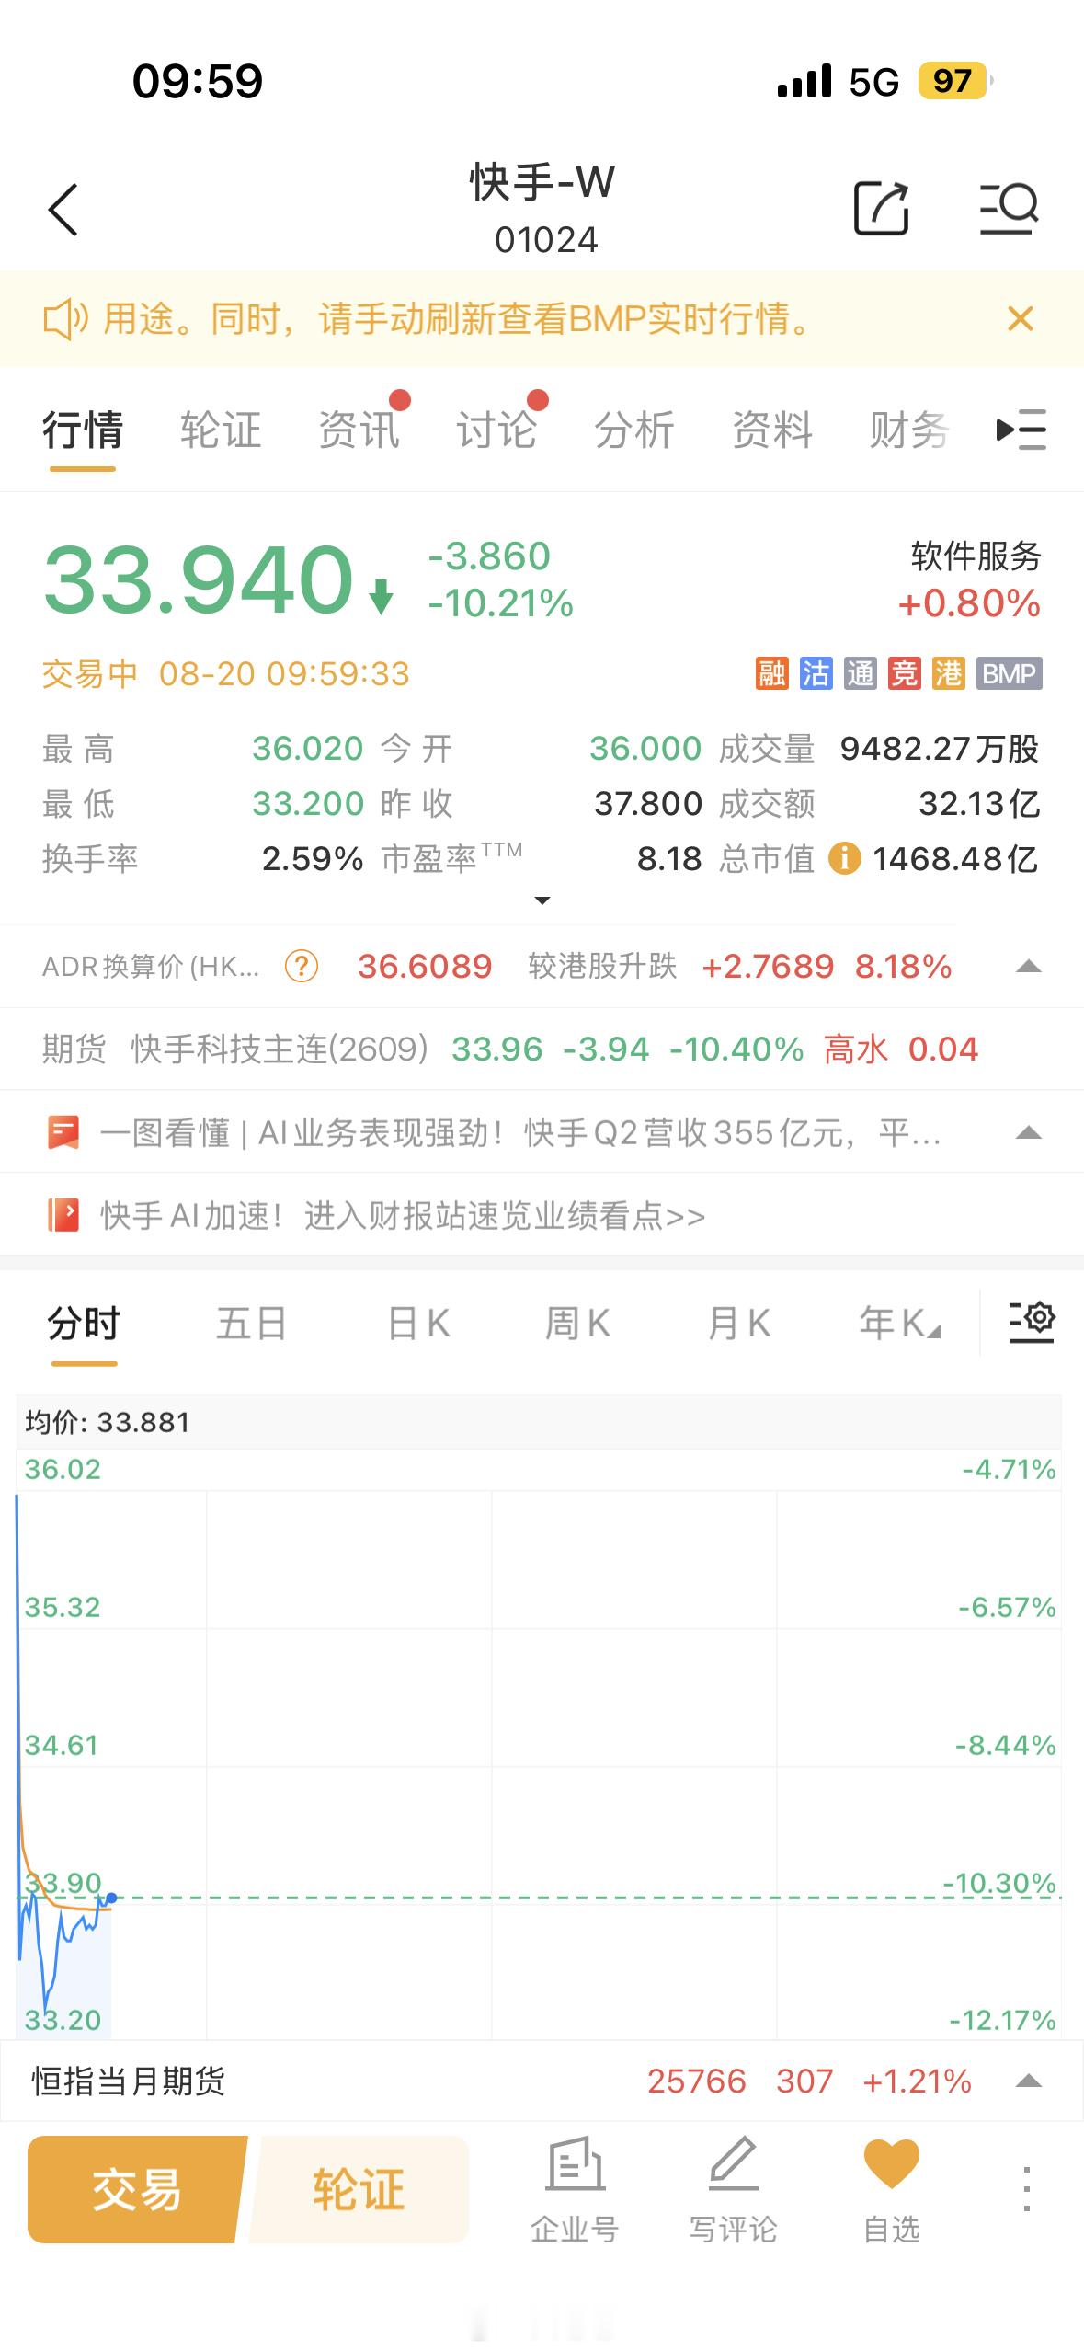The image size is (1084, 2351).
Task: Open the stock search list icon
Action: [1009, 209]
